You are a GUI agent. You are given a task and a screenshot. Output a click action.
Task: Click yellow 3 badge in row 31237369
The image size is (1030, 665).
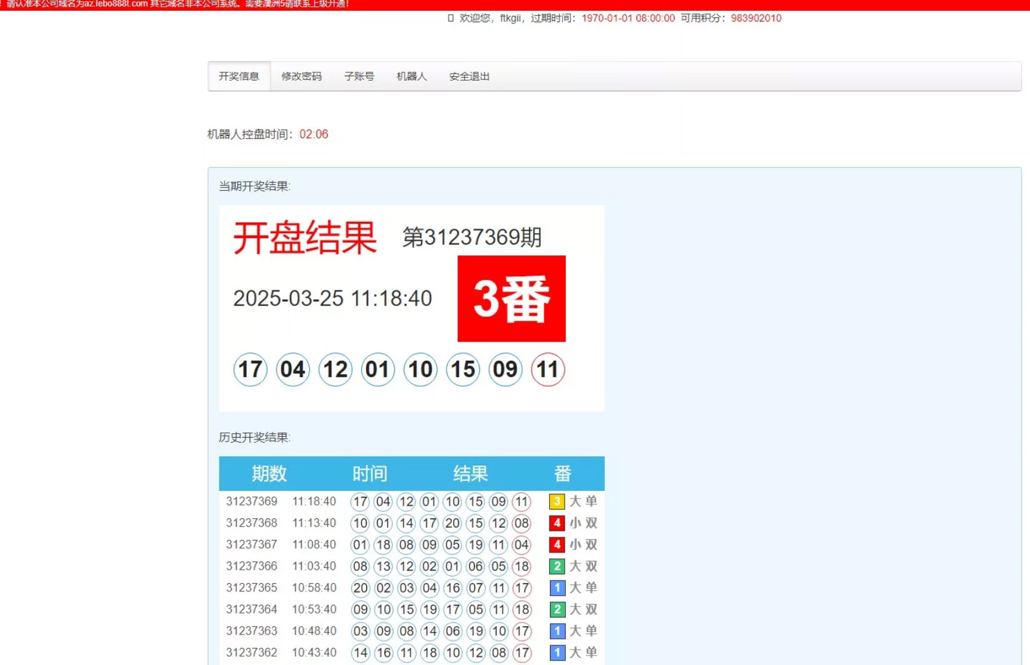pos(557,502)
